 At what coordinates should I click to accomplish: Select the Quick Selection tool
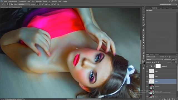(x=144, y=17)
